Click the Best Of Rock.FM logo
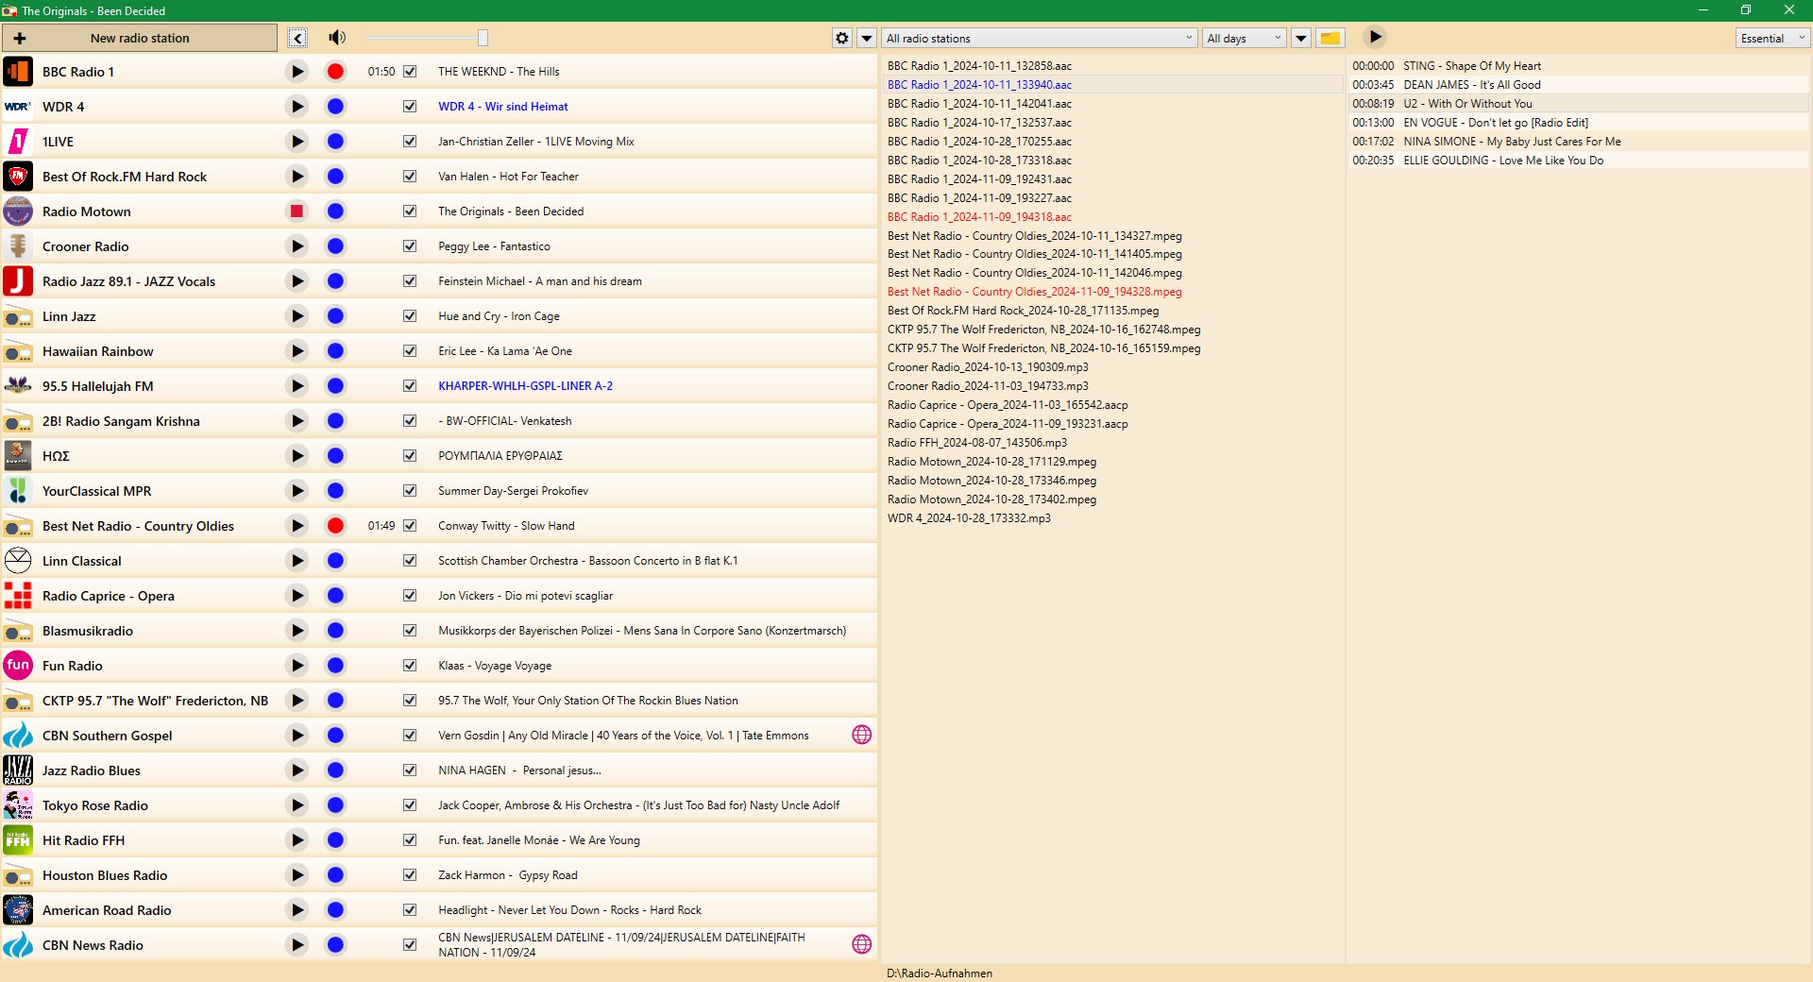The image size is (1813, 982). (18, 177)
